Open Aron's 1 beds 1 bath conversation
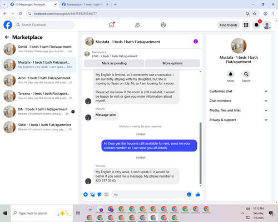 point(39,80)
